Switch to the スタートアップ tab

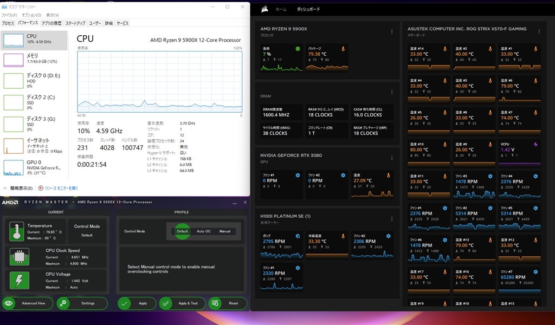75,23
